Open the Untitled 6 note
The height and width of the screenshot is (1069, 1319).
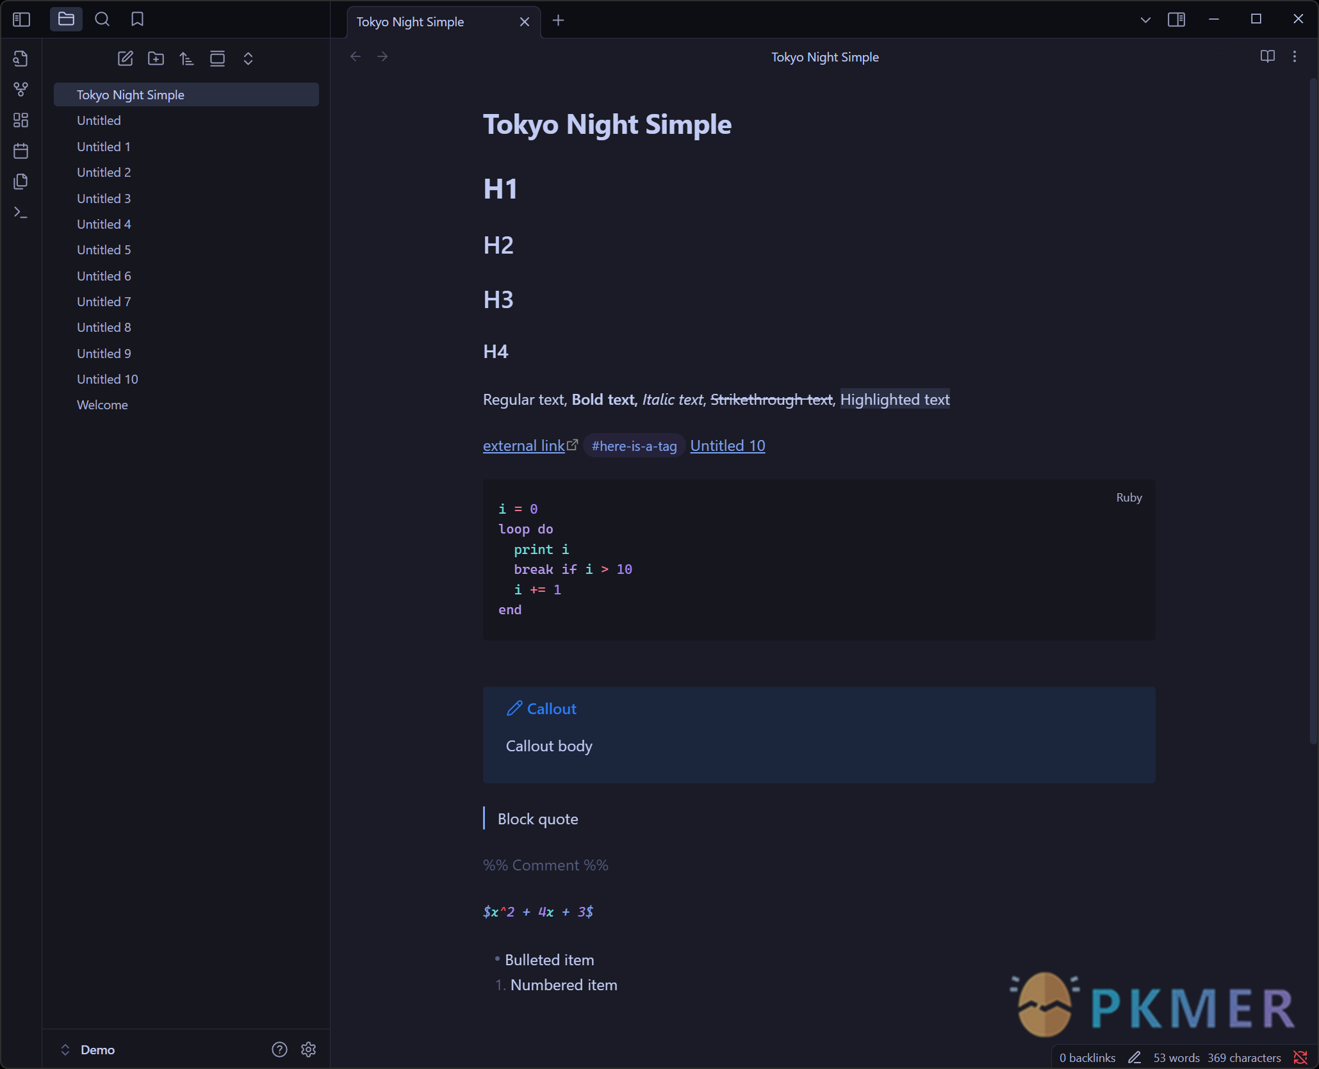click(x=186, y=276)
